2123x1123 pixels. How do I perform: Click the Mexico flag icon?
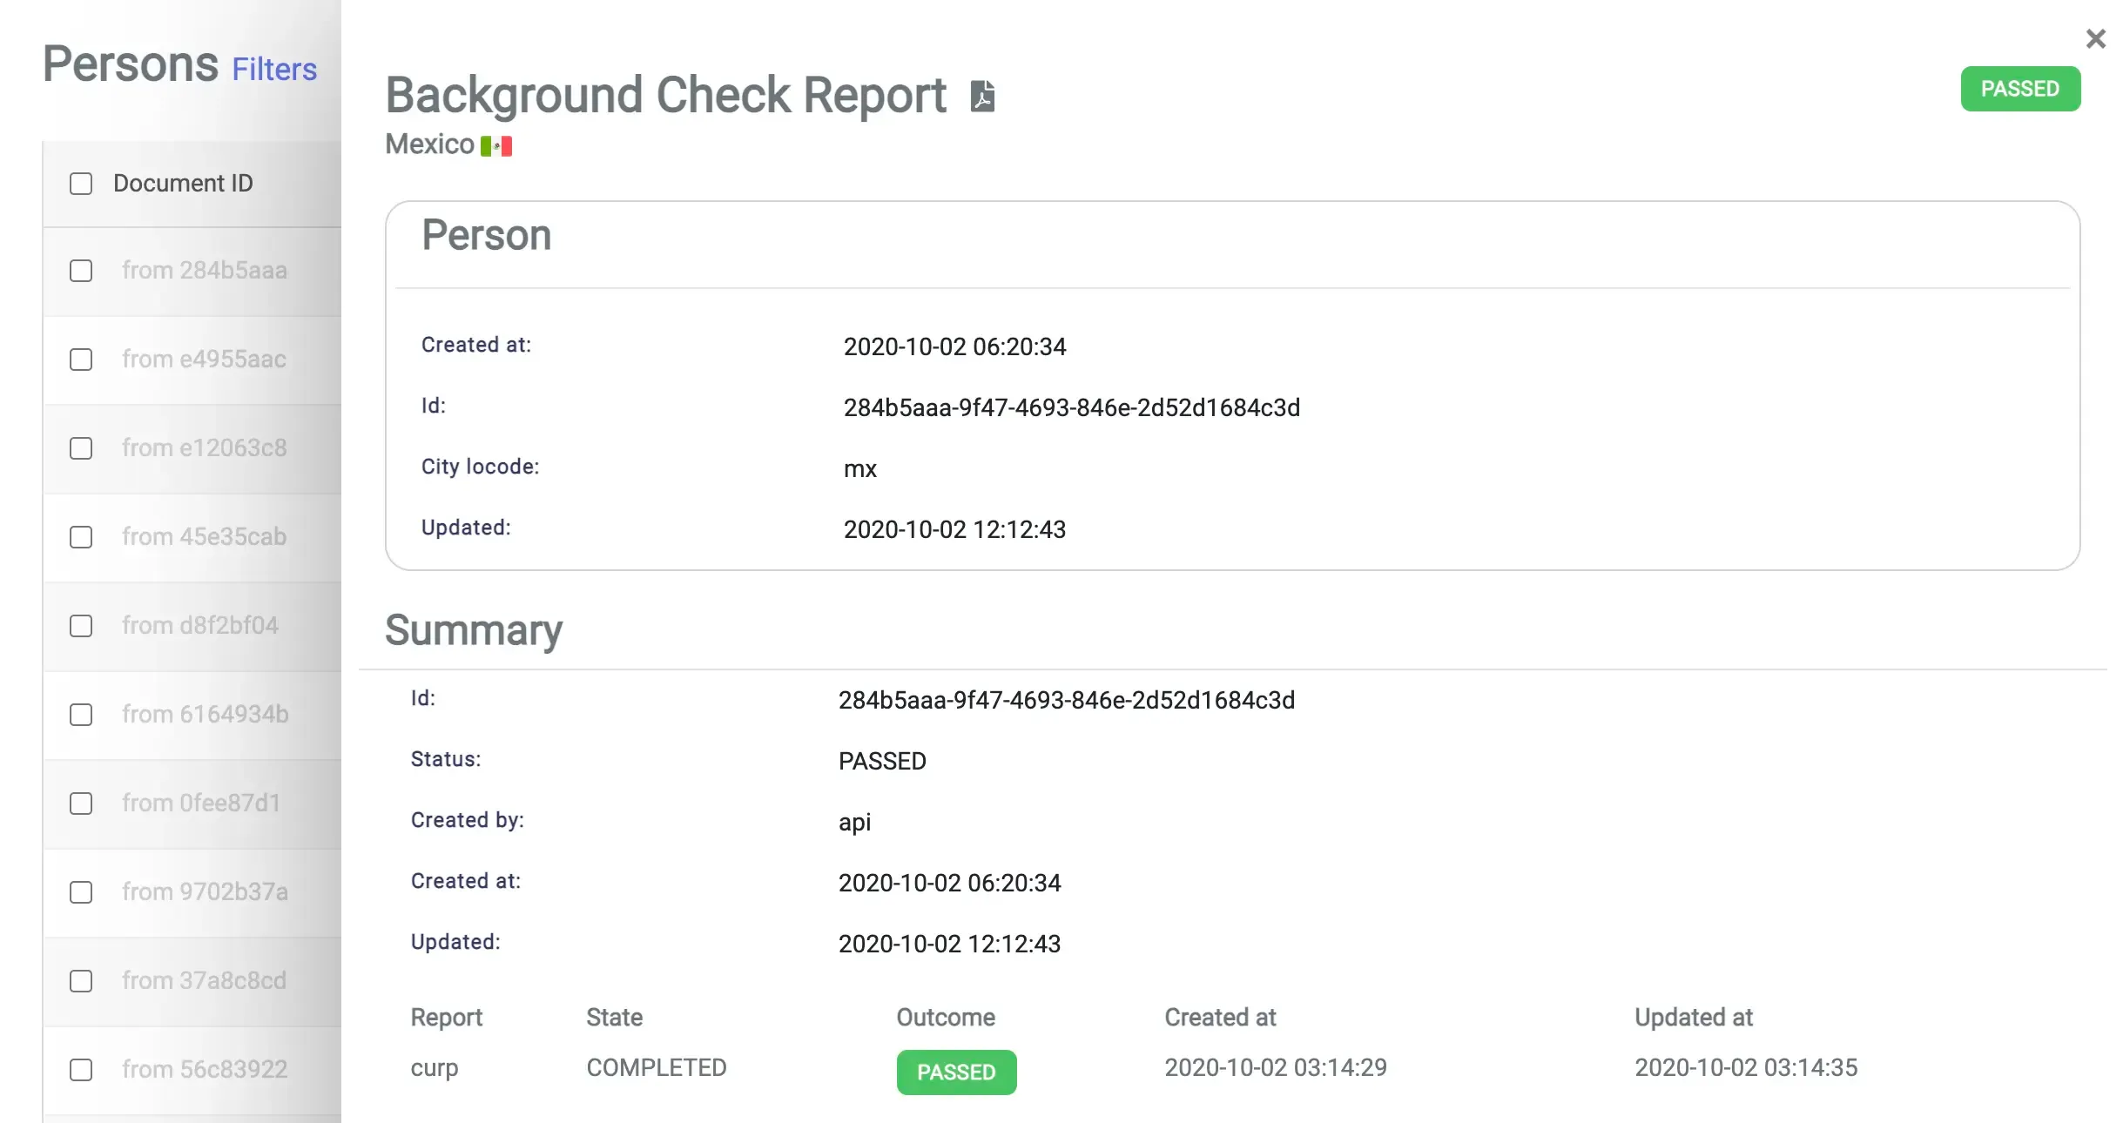click(x=496, y=145)
